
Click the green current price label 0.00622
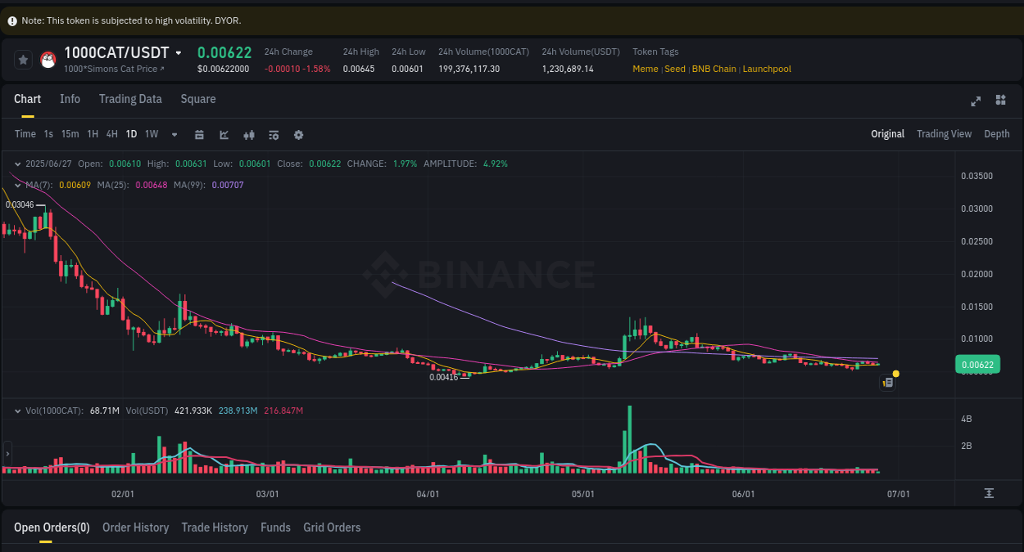[978, 364]
